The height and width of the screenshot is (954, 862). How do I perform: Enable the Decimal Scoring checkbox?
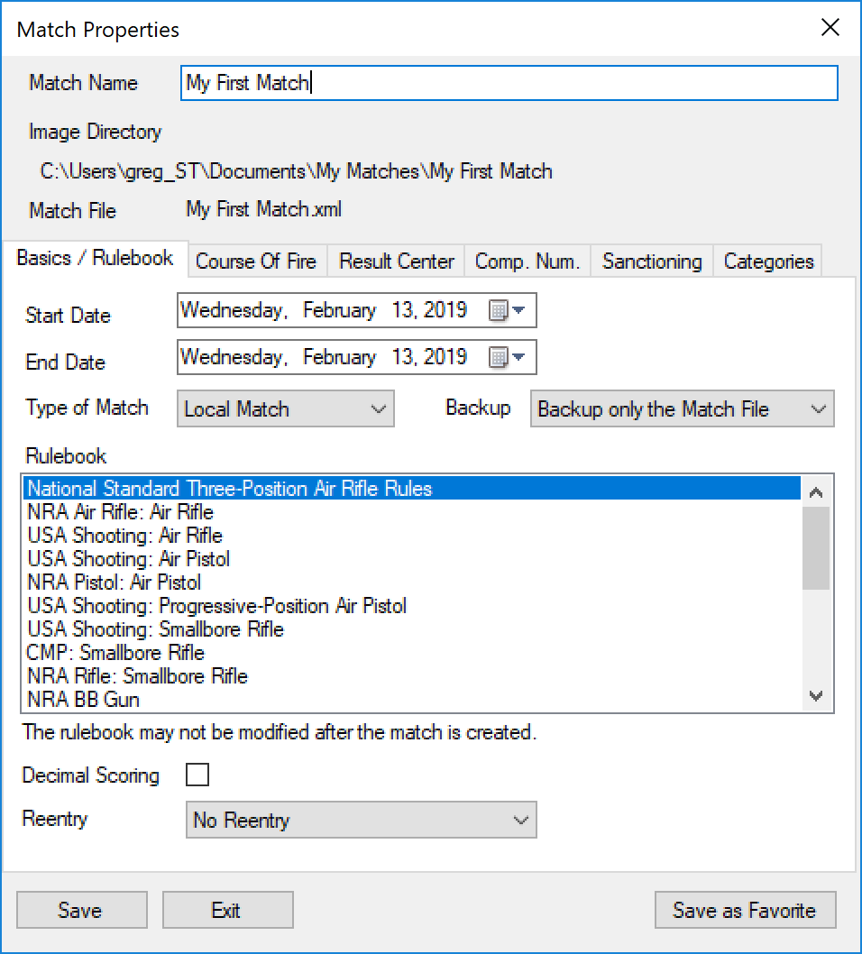point(197,775)
